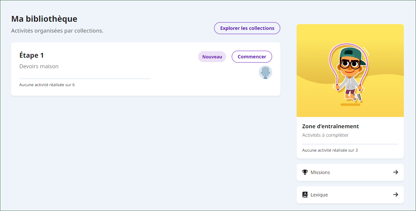Click the Explorer les collections button
Image resolution: width=416 pixels, height=211 pixels.
click(247, 28)
